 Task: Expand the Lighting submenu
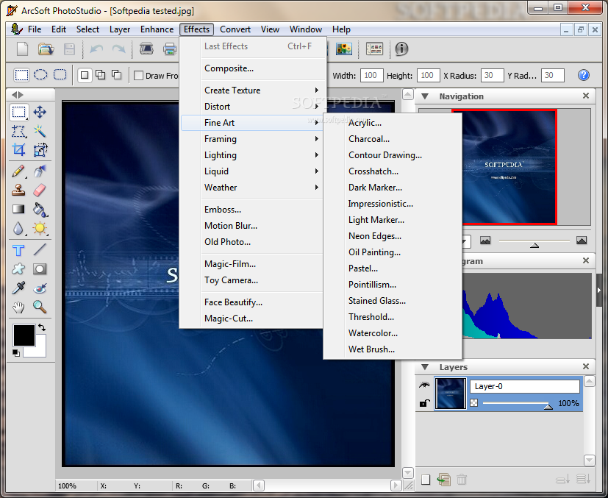pyautogui.click(x=251, y=155)
